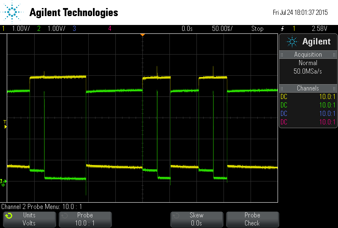338x228 pixels.
Task: Open the Skew 0.0s softkey
Action: coord(197,219)
